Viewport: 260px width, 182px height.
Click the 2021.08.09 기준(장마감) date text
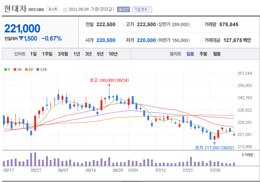click(91, 9)
